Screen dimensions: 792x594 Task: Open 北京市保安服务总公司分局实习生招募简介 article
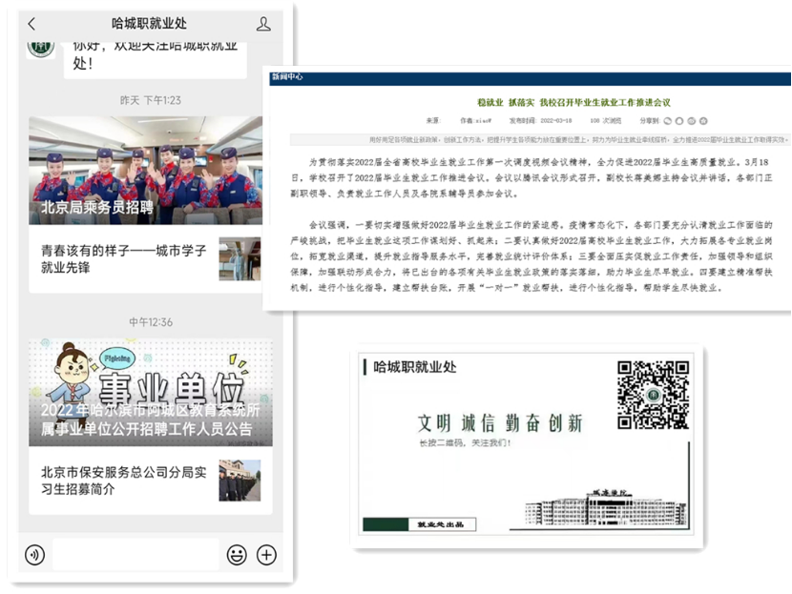(x=124, y=481)
